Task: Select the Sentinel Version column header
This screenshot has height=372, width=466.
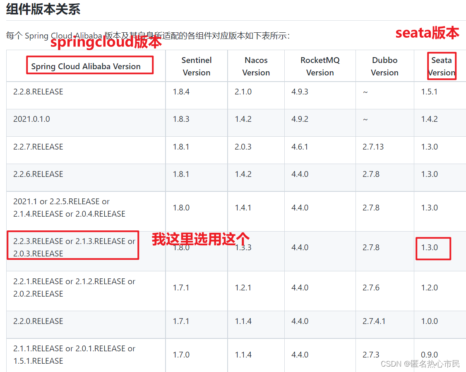Action: (x=197, y=66)
